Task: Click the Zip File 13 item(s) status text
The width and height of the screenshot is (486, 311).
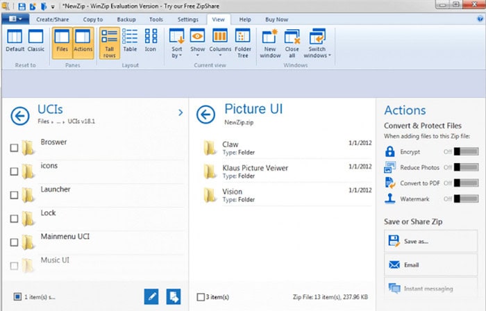Action: (330, 296)
